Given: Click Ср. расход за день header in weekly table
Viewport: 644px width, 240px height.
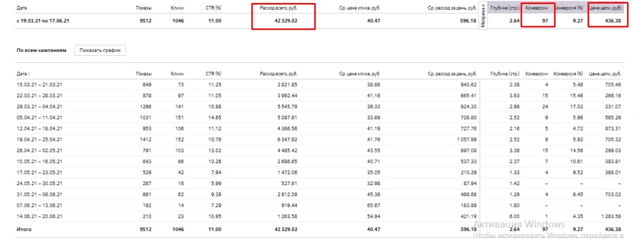Looking at the screenshot, I should (x=452, y=74).
